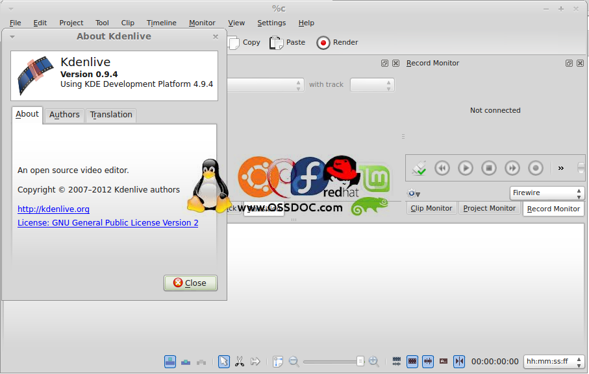Open the 'with track' dropdown
The image size is (589, 374).
(372, 85)
